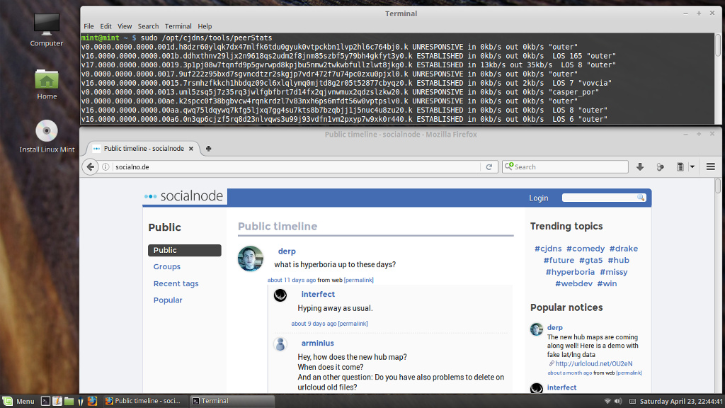
Task: Click interfect's avatar in the reply
Action: click(x=280, y=295)
